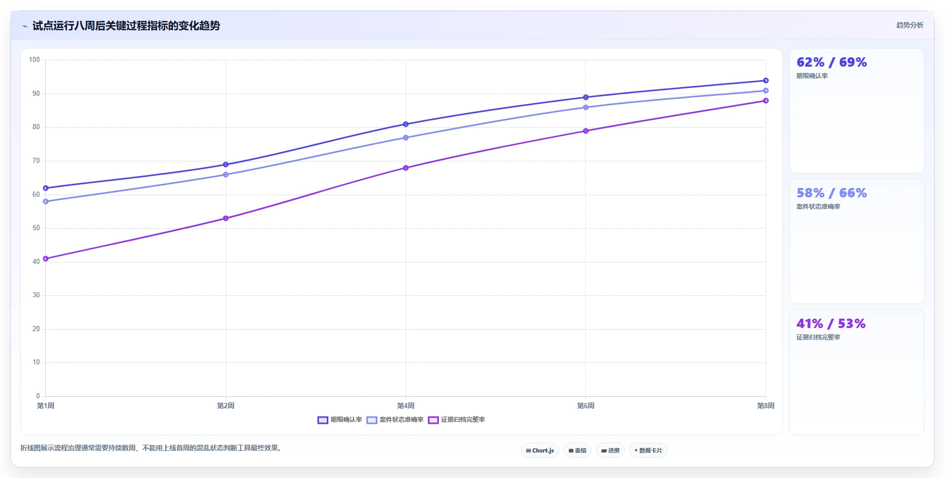This screenshot has width=945, height=478.
Task: Select the 期限确认率 data point at 第1周
Action: coord(46,188)
